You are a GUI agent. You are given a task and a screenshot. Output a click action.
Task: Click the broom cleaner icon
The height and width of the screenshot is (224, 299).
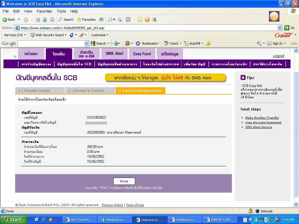81,35
